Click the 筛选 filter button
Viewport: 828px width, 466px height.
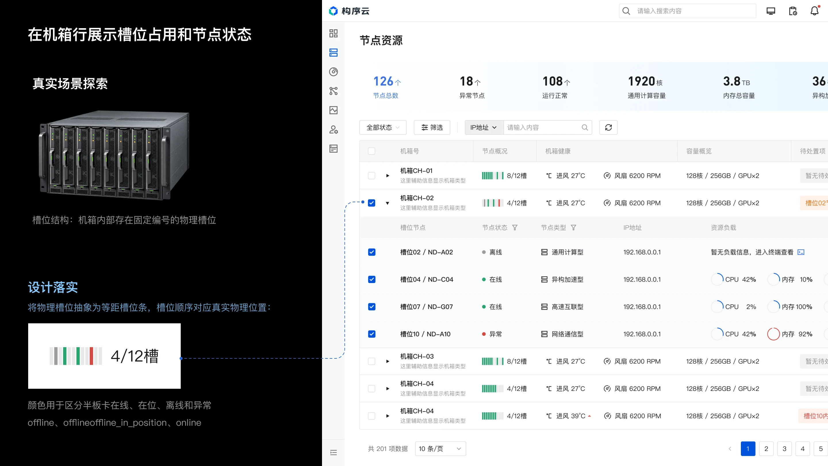point(432,127)
